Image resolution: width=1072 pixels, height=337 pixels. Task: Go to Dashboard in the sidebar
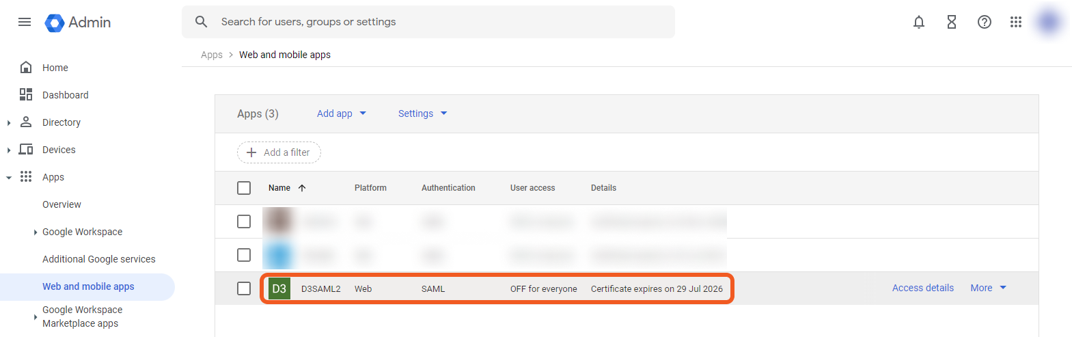tap(65, 95)
